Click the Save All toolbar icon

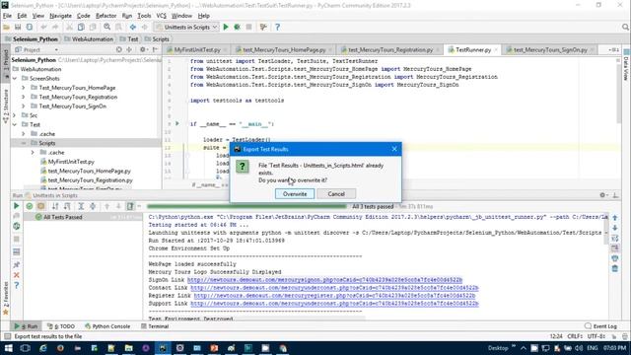coord(18,27)
